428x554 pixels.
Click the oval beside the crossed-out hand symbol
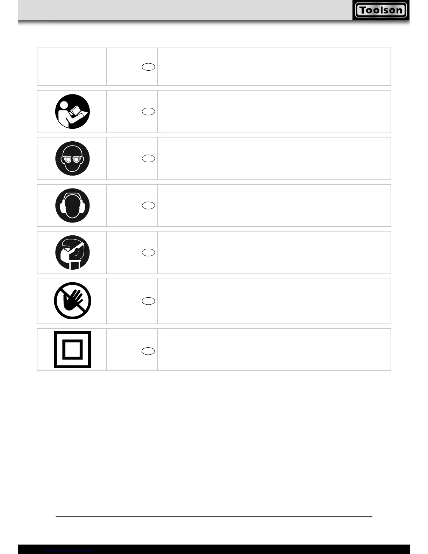pos(149,301)
